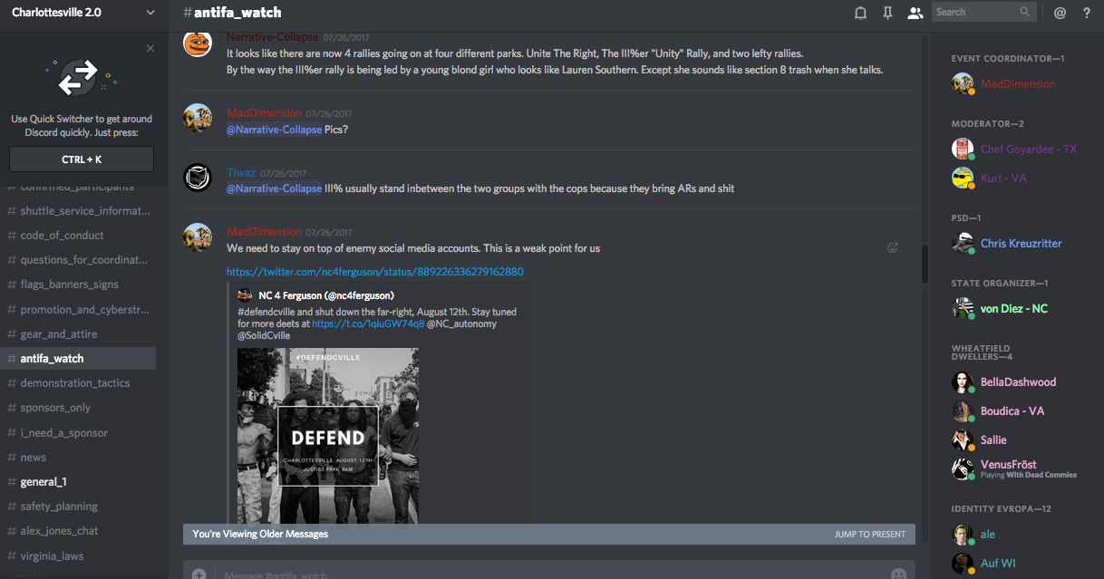Screen dimensions: 1104x579
Task: Open emoji picker in message box
Action: coord(898,574)
